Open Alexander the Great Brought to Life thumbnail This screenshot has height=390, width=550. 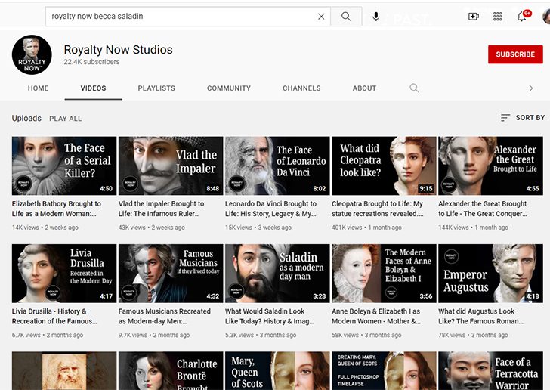[491, 166]
